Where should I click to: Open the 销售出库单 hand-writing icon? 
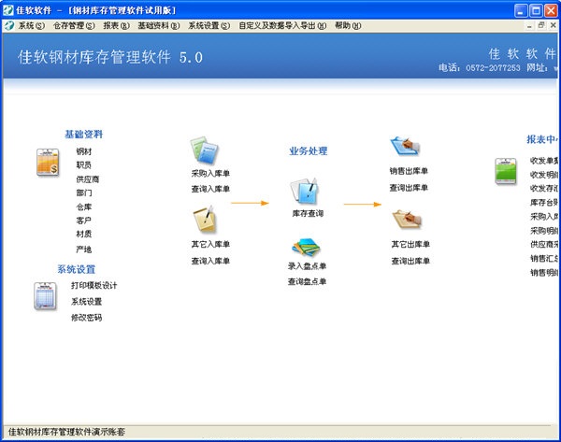coord(406,146)
